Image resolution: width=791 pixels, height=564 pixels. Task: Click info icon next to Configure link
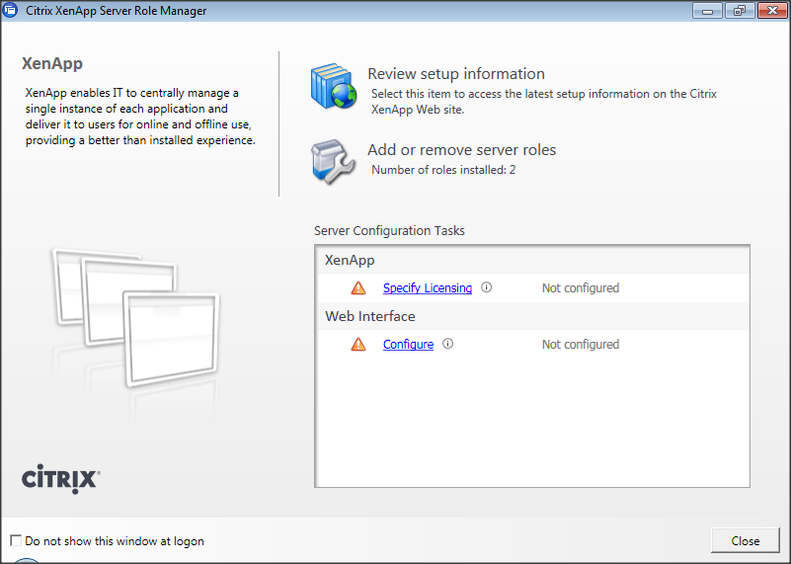(447, 345)
